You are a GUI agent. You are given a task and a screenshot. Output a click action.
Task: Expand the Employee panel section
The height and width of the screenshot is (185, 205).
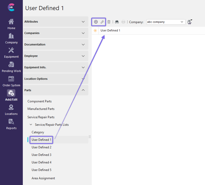(x=56, y=56)
